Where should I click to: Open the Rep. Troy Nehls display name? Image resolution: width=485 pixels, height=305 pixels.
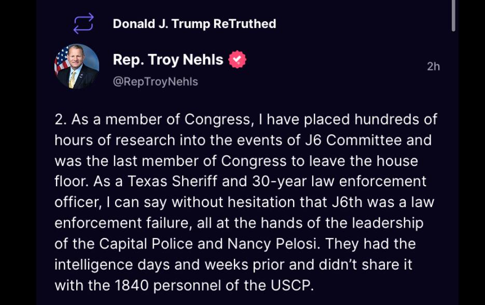(168, 60)
